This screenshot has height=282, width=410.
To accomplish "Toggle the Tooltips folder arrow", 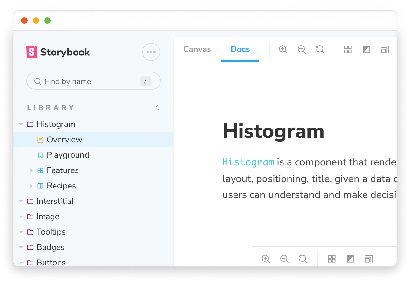I will 21,232.
